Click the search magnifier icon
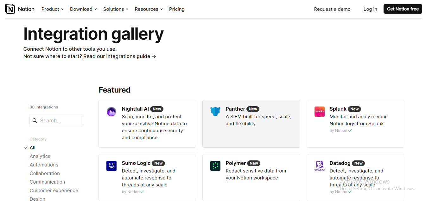This screenshot has width=426, height=201. pyautogui.click(x=35, y=120)
